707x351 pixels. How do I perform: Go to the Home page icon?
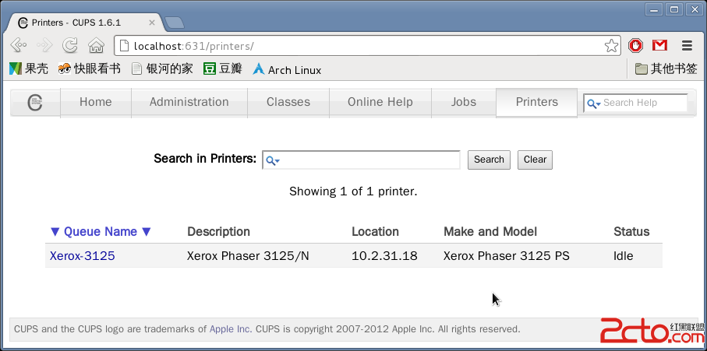(x=96, y=45)
